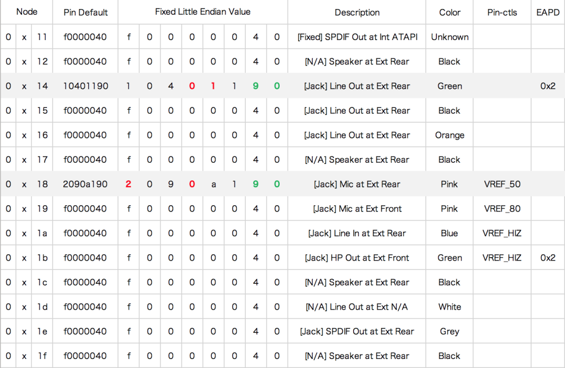
Task: Click the Line Out description of node 14
Action: tap(357, 86)
